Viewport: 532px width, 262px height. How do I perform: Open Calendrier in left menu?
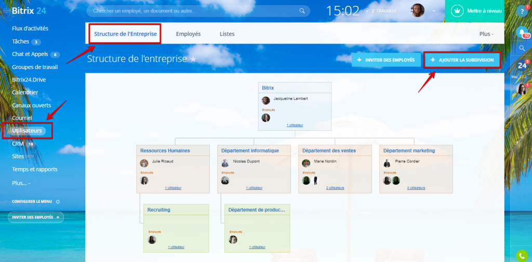[25, 92]
